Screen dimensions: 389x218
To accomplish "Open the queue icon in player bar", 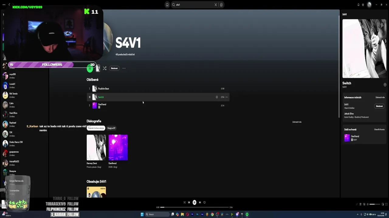I will click(360, 204).
